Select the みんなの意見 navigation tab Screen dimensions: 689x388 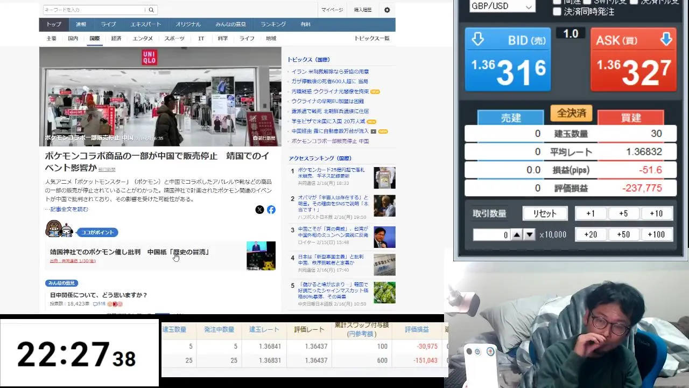(231, 24)
